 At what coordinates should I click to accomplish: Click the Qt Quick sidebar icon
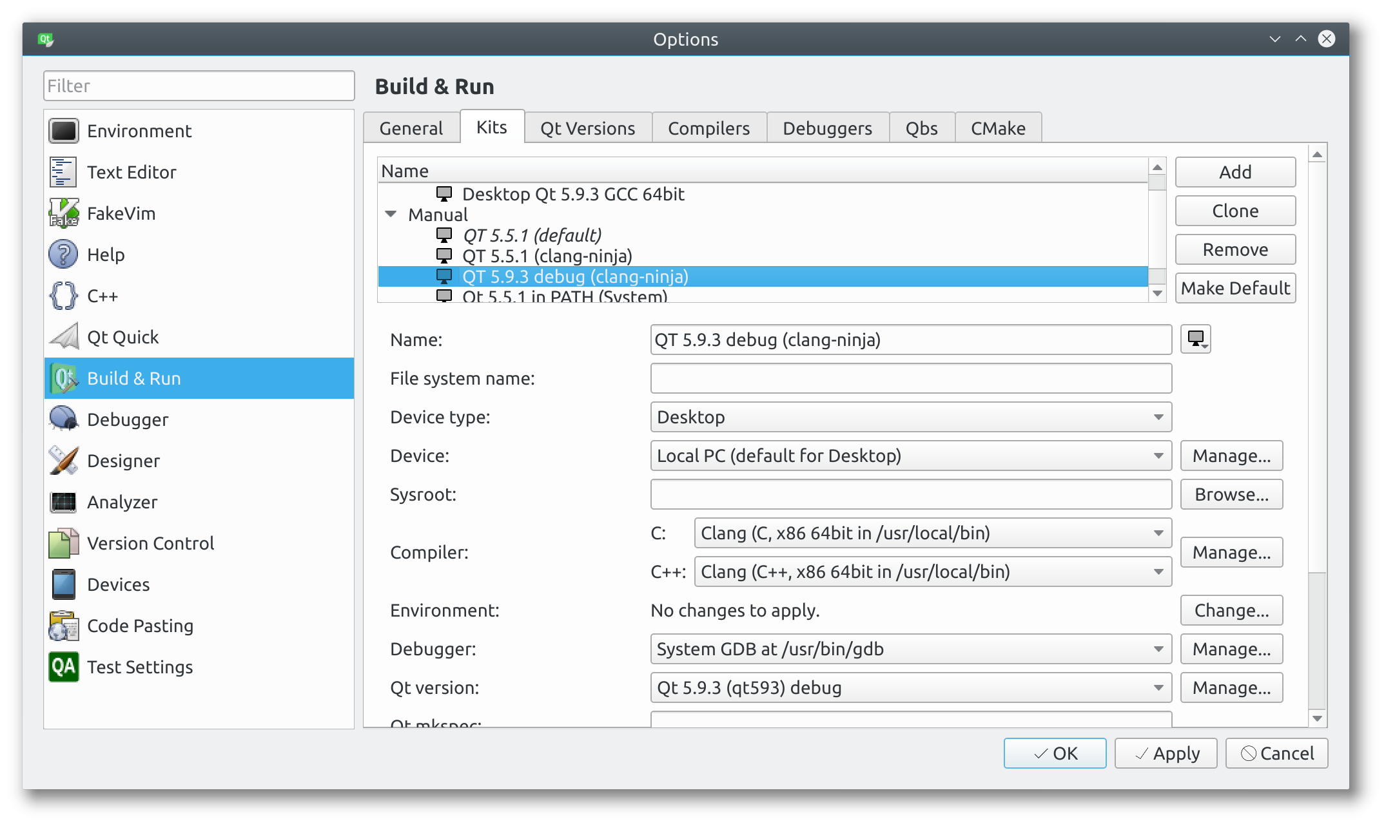(62, 336)
